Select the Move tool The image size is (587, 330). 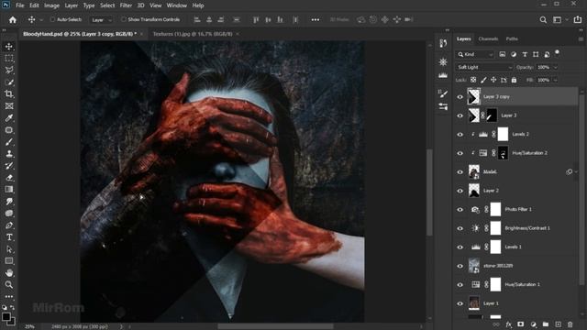pos(9,47)
